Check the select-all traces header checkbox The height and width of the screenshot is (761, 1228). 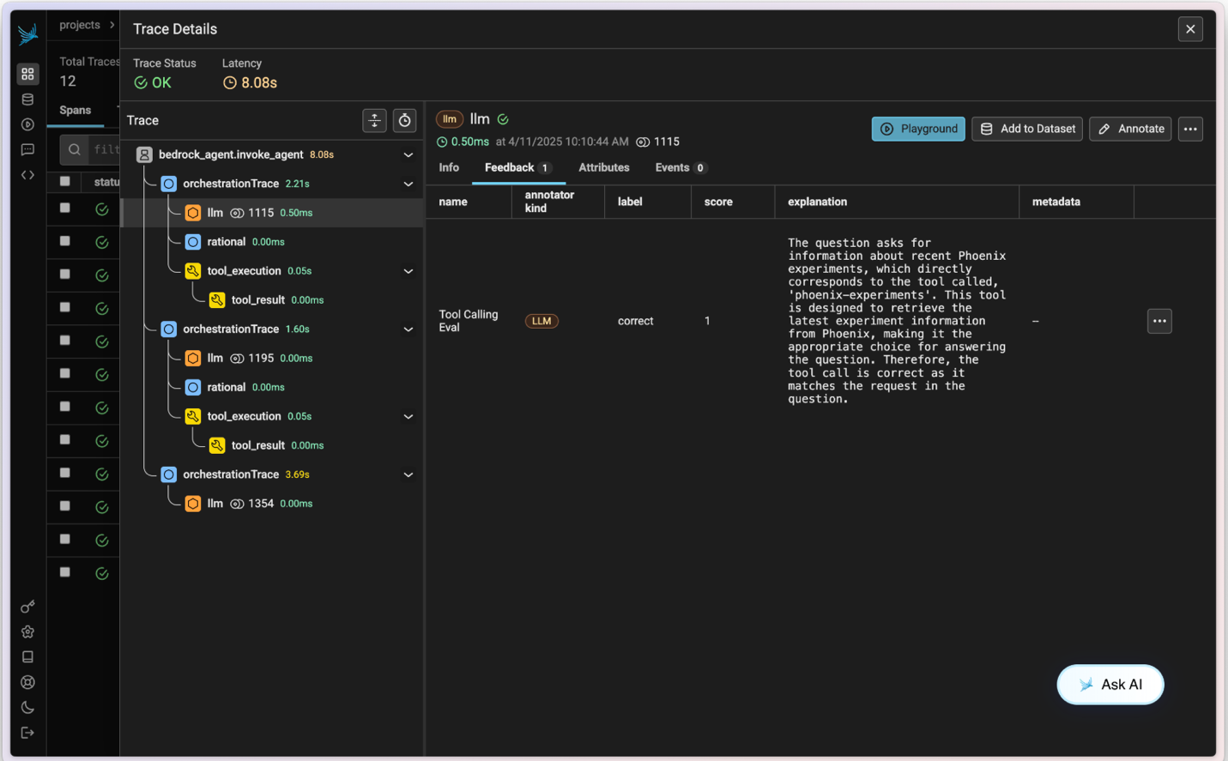pyautogui.click(x=65, y=181)
